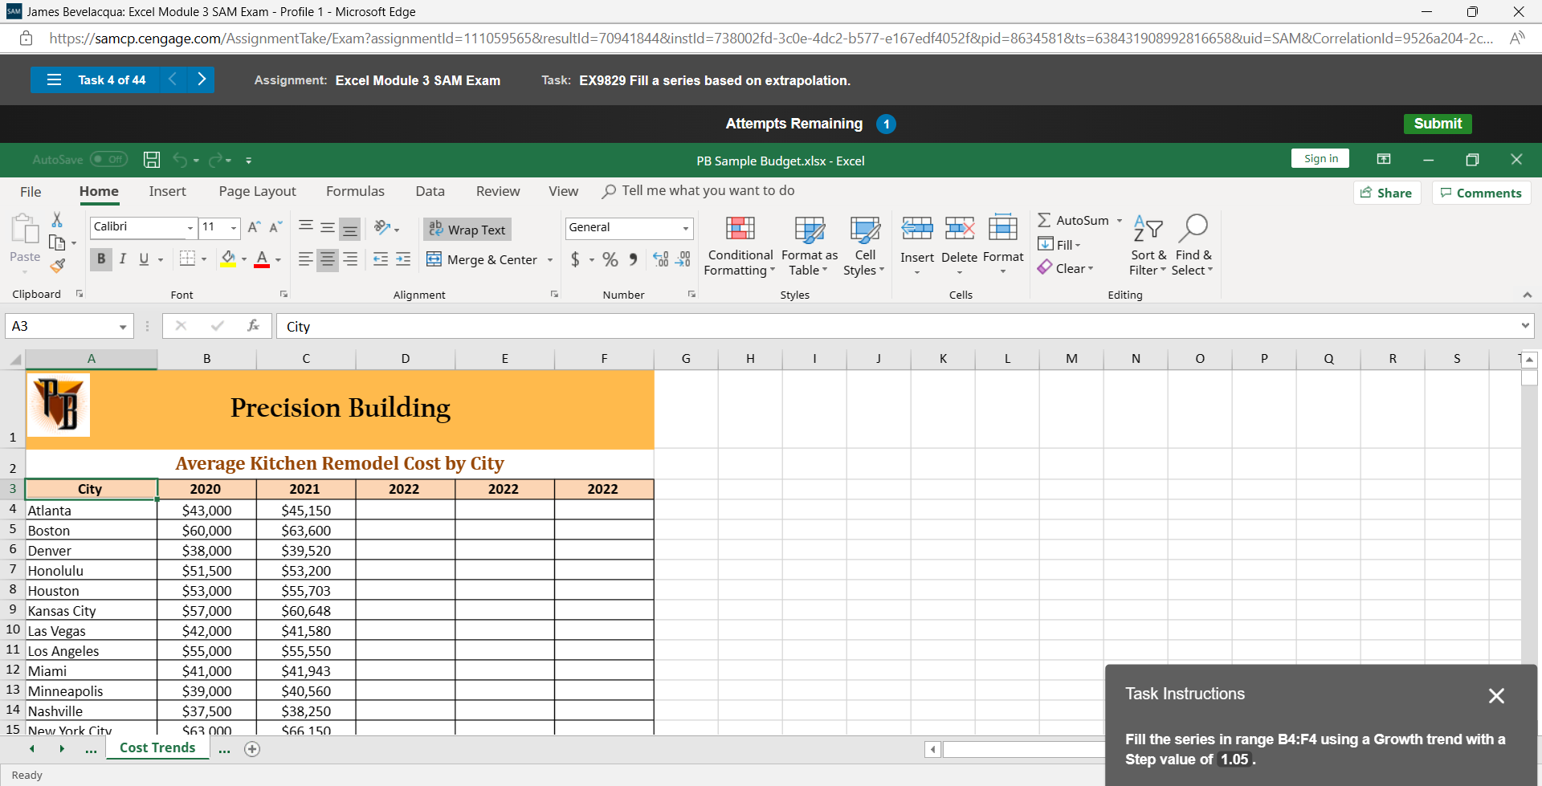Click the Increase Font Size icon
The image size is (1542, 786).
click(254, 227)
